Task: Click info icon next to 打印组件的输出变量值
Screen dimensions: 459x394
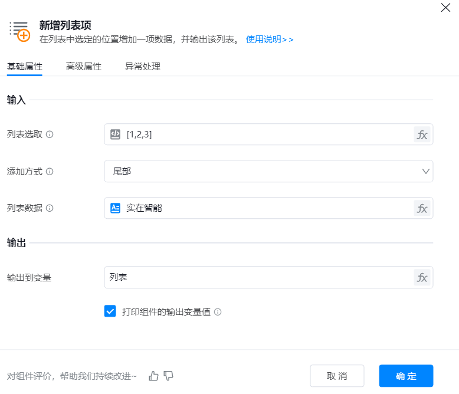Action: pos(218,312)
